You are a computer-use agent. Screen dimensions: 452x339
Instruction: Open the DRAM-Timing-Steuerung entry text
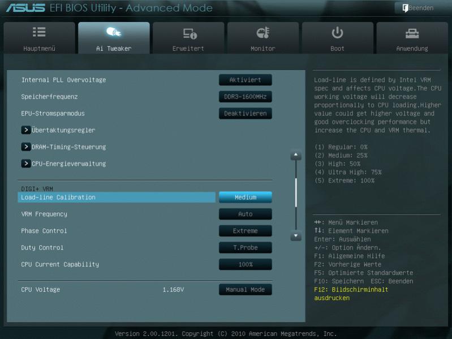pyautogui.click(x=69, y=147)
